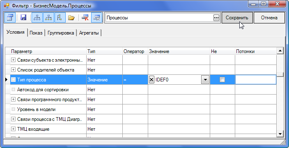
Task: Expand the 'Связи процесса с ТМЦ Диагр...' row
Action: 13,119
